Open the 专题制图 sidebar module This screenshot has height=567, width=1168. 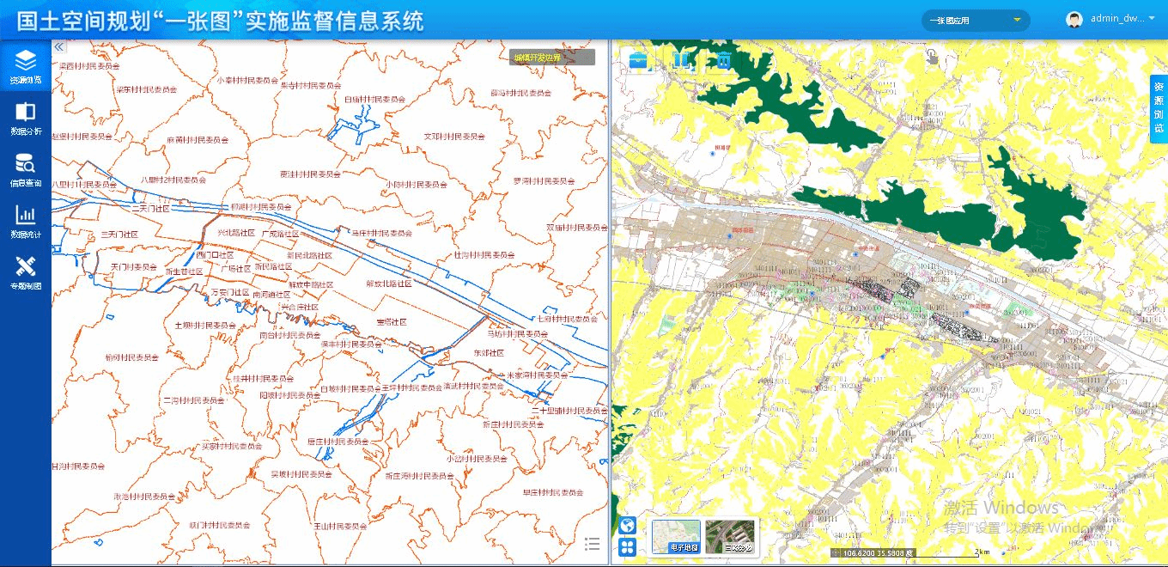point(26,273)
